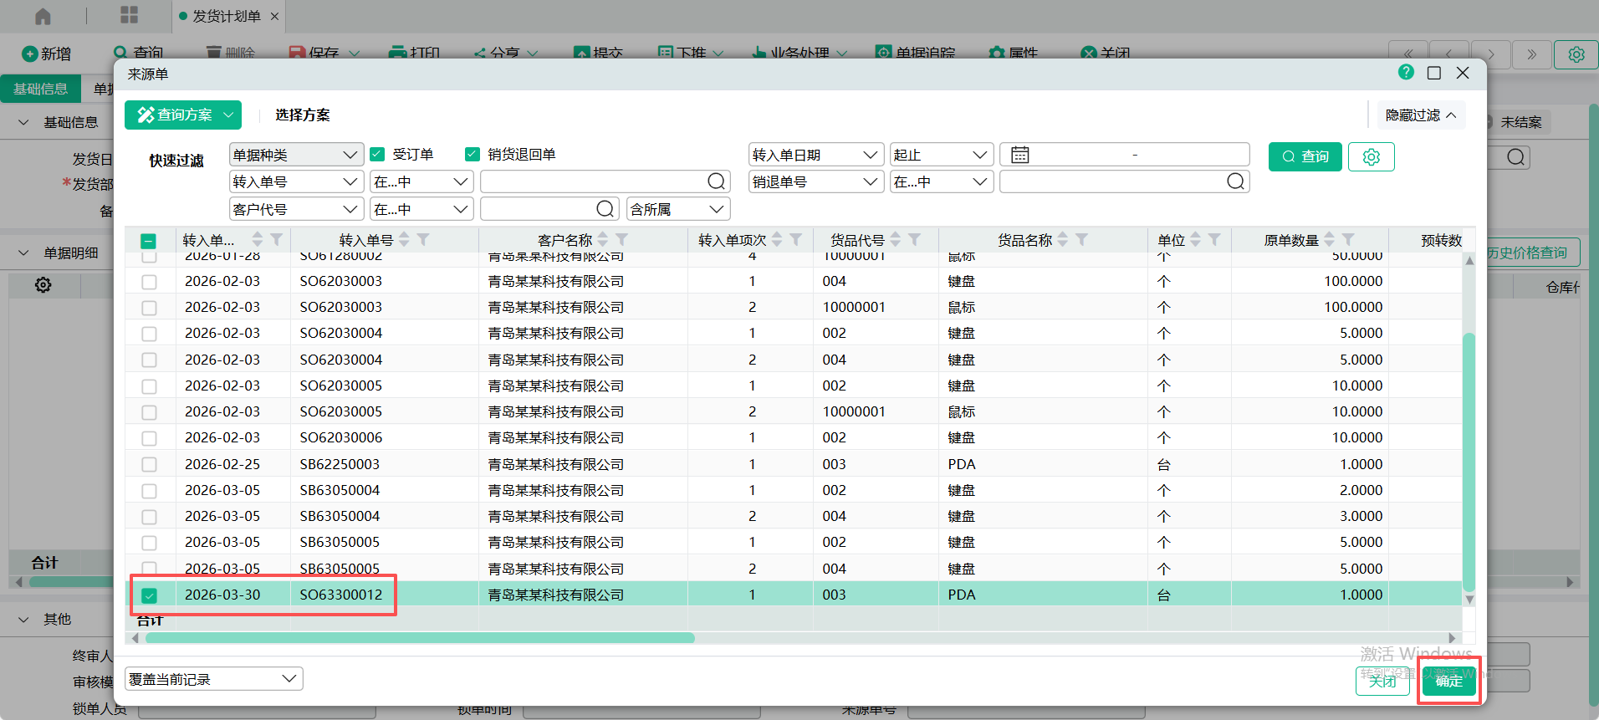Click search icon in 转入单号 input
Screen dimensions: 1599x720
click(716, 181)
